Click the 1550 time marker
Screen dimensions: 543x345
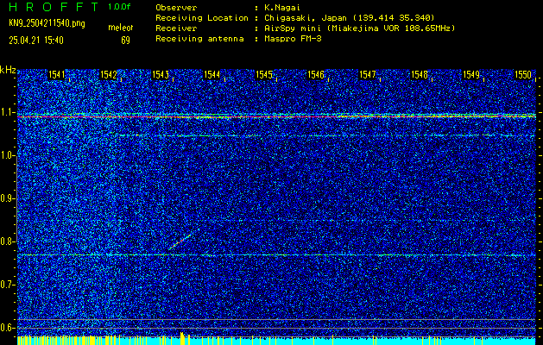523,75
